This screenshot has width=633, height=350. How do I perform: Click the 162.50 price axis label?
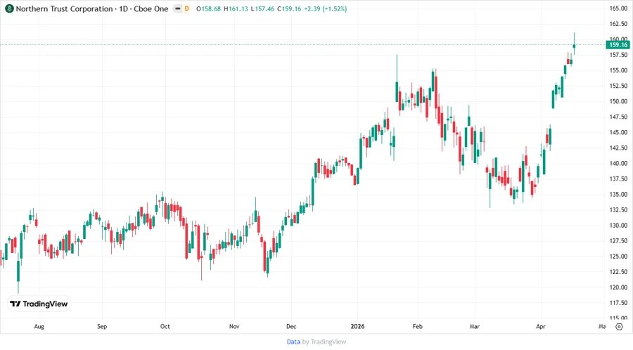click(x=618, y=24)
